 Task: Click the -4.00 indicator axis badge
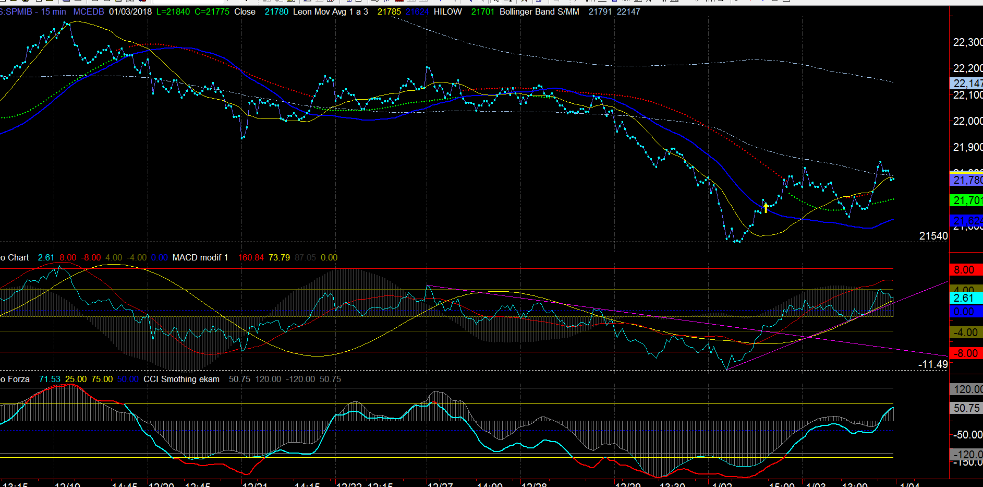966,332
